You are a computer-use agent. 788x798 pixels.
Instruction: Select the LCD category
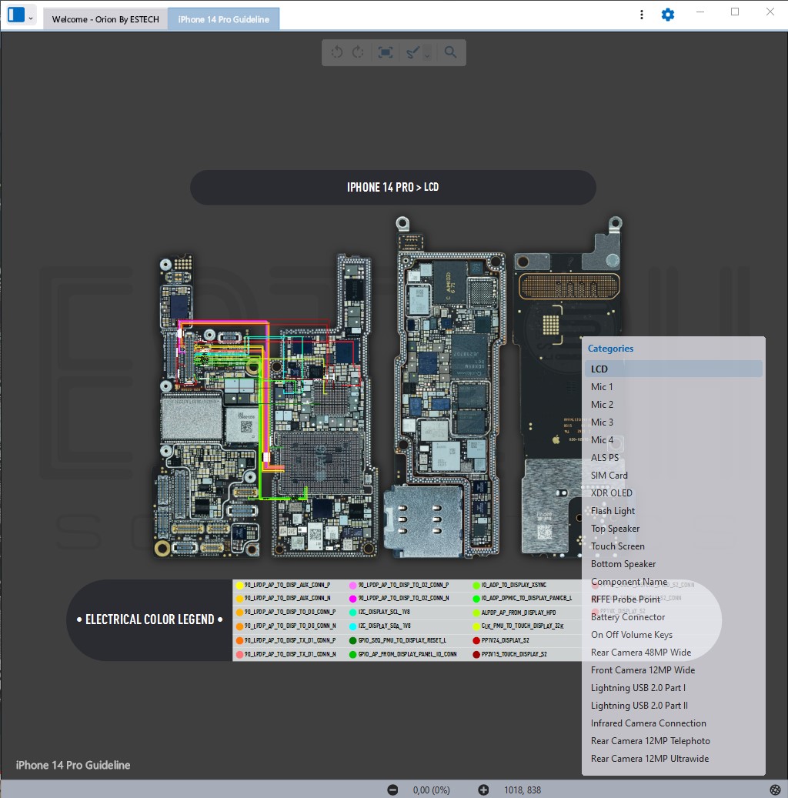point(673,369)
